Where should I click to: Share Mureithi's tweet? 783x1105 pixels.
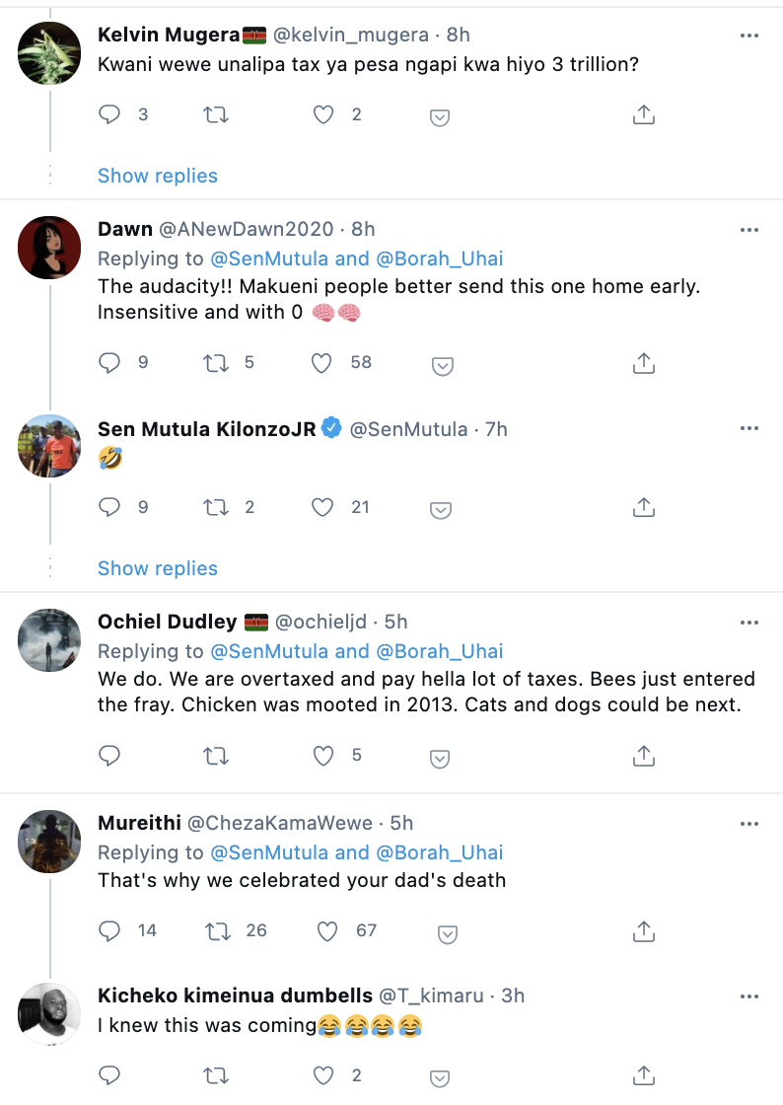pyautogui.click(x=643, y=930)
